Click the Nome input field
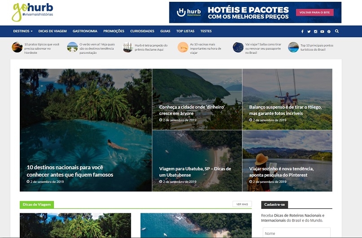The width and height of the screenshot is (362, 238). (296, 233)
